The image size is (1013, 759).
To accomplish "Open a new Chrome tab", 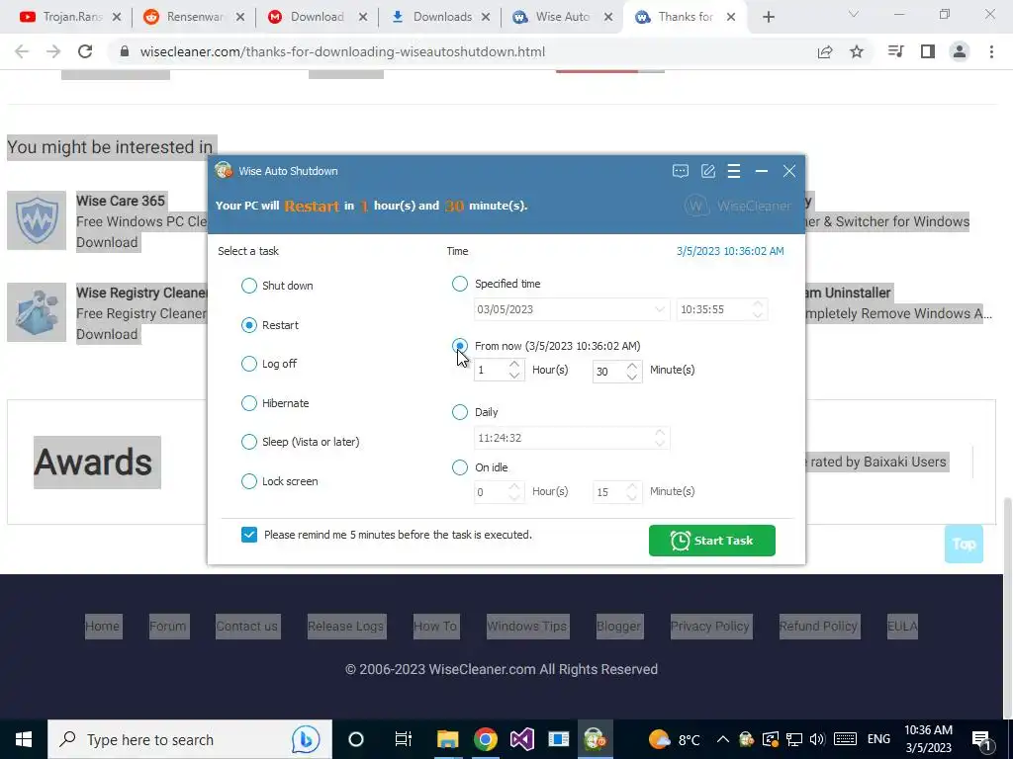I will click(x=768, y=18).
